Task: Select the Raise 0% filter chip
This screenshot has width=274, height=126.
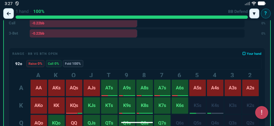Action: [35, 64]
